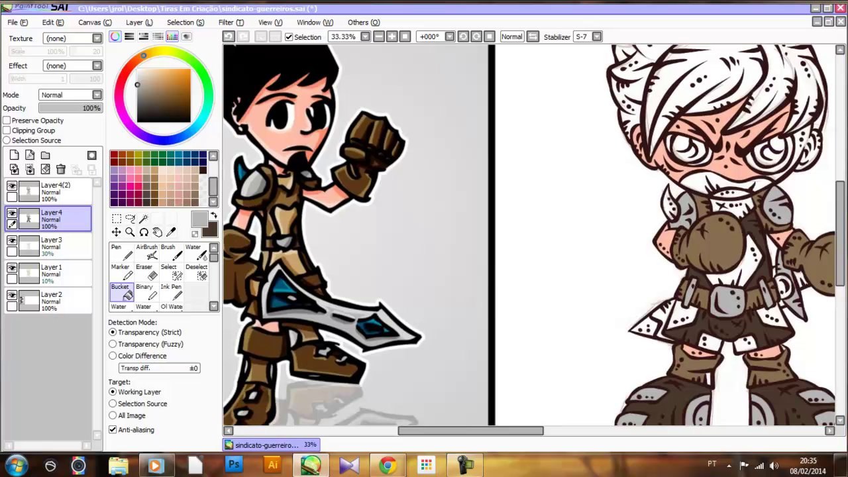Turn on Selection Source option

(7, 140)
